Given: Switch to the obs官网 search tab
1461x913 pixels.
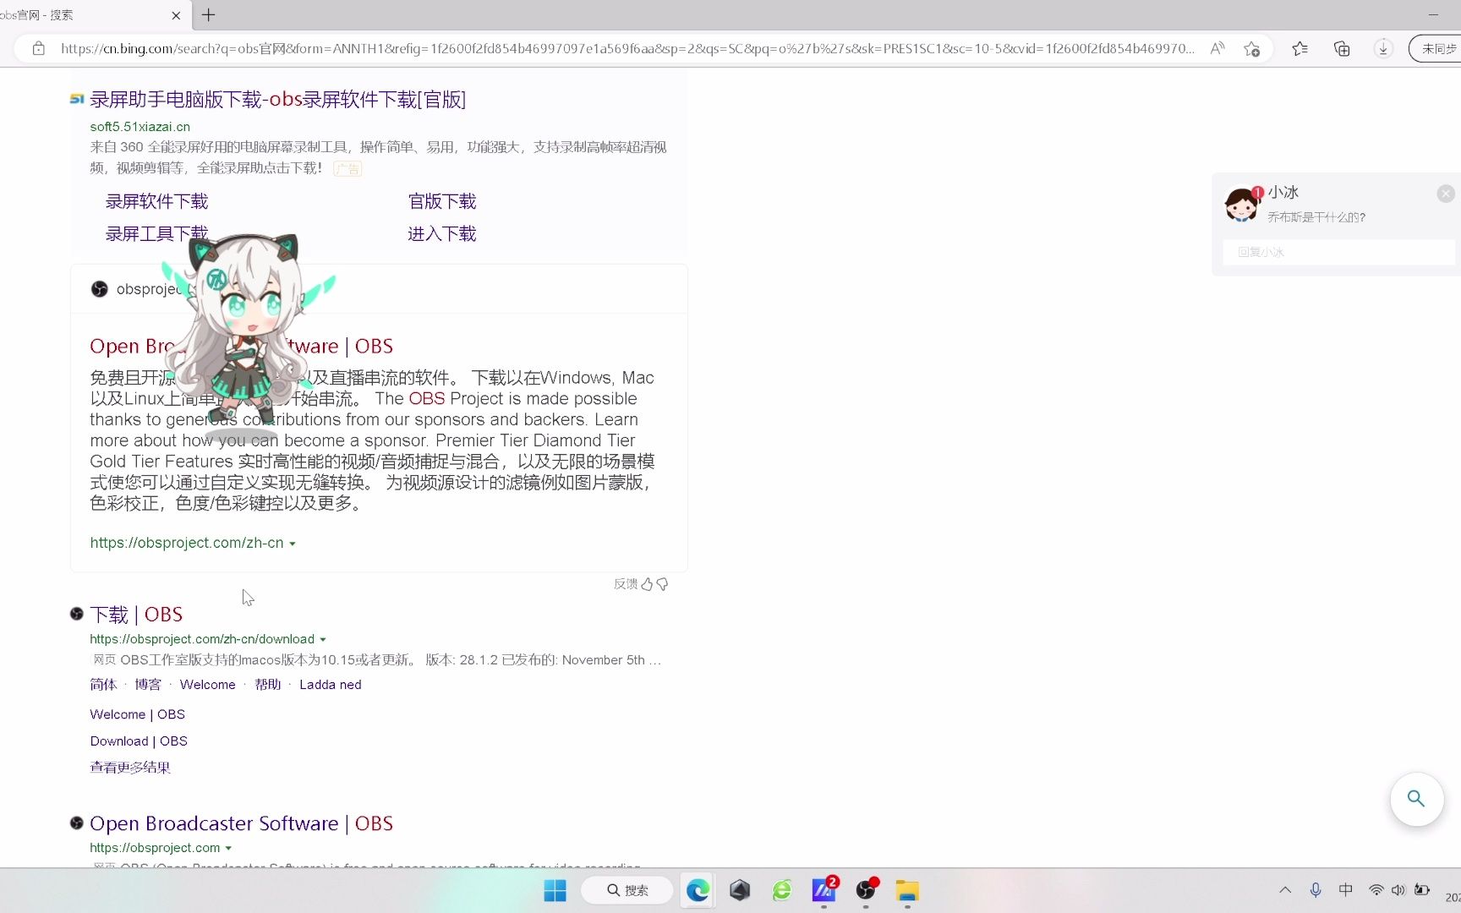Looking at the screenshot, I should click(85, 14).
